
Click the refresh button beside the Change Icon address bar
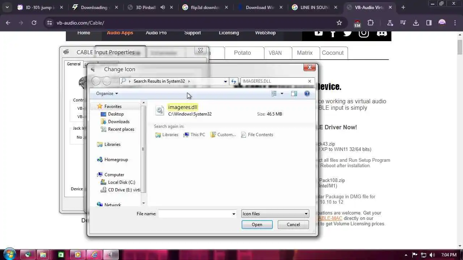point(234,81)
